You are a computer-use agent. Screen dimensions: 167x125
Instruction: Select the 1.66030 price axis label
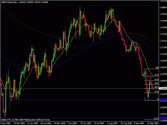tap(163, 81)
